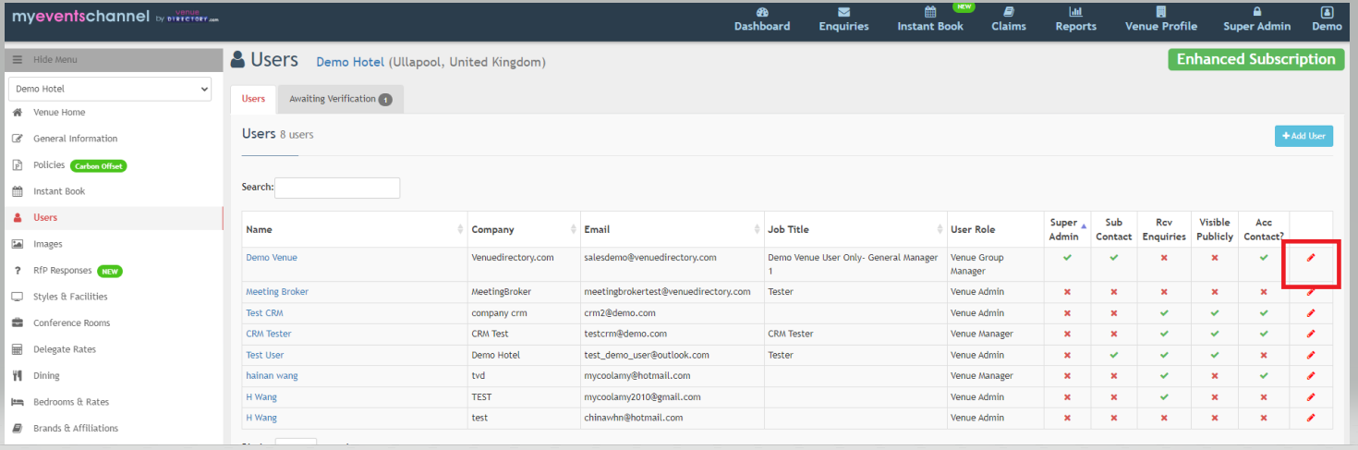The width and height of the screenshot is (1358, 450).
Task: Edit CRM Tester user with pencil icon
Action: pyautogui.click(x=1311, y=334)
